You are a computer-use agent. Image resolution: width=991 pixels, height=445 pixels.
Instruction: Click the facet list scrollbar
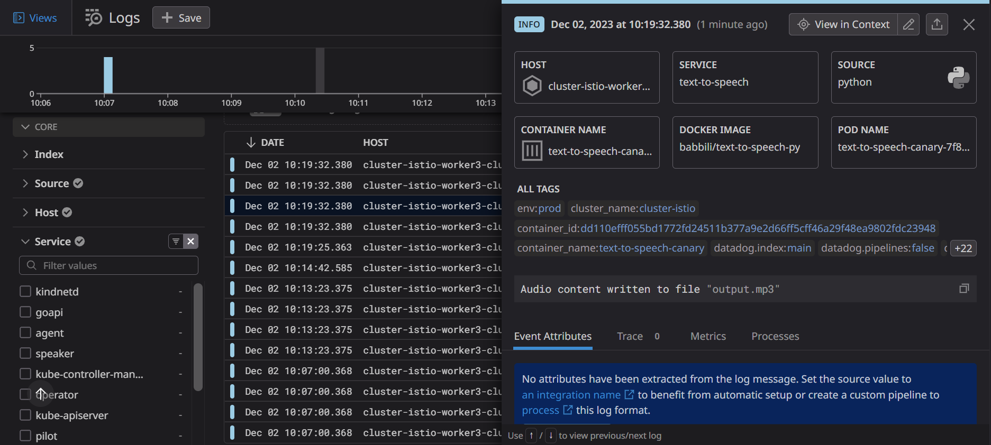pyautogui.click(x=198, y=337)
